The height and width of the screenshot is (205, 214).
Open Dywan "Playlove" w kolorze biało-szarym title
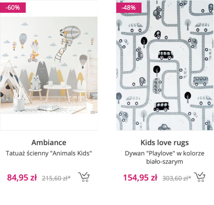[165, 157]
